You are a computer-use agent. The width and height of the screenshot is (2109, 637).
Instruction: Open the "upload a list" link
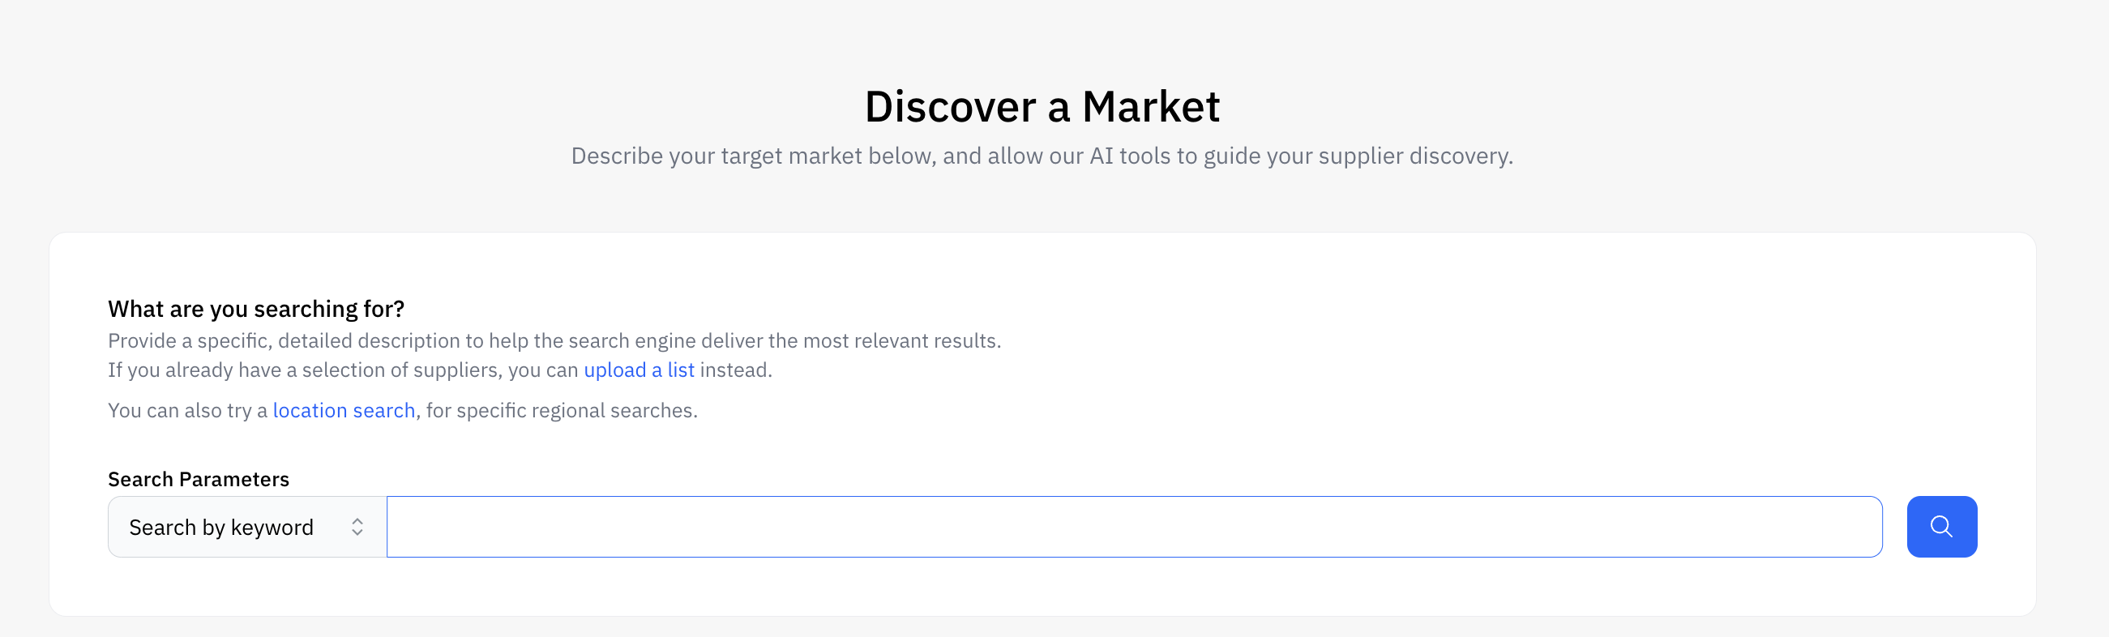click(x=639, y=370)
